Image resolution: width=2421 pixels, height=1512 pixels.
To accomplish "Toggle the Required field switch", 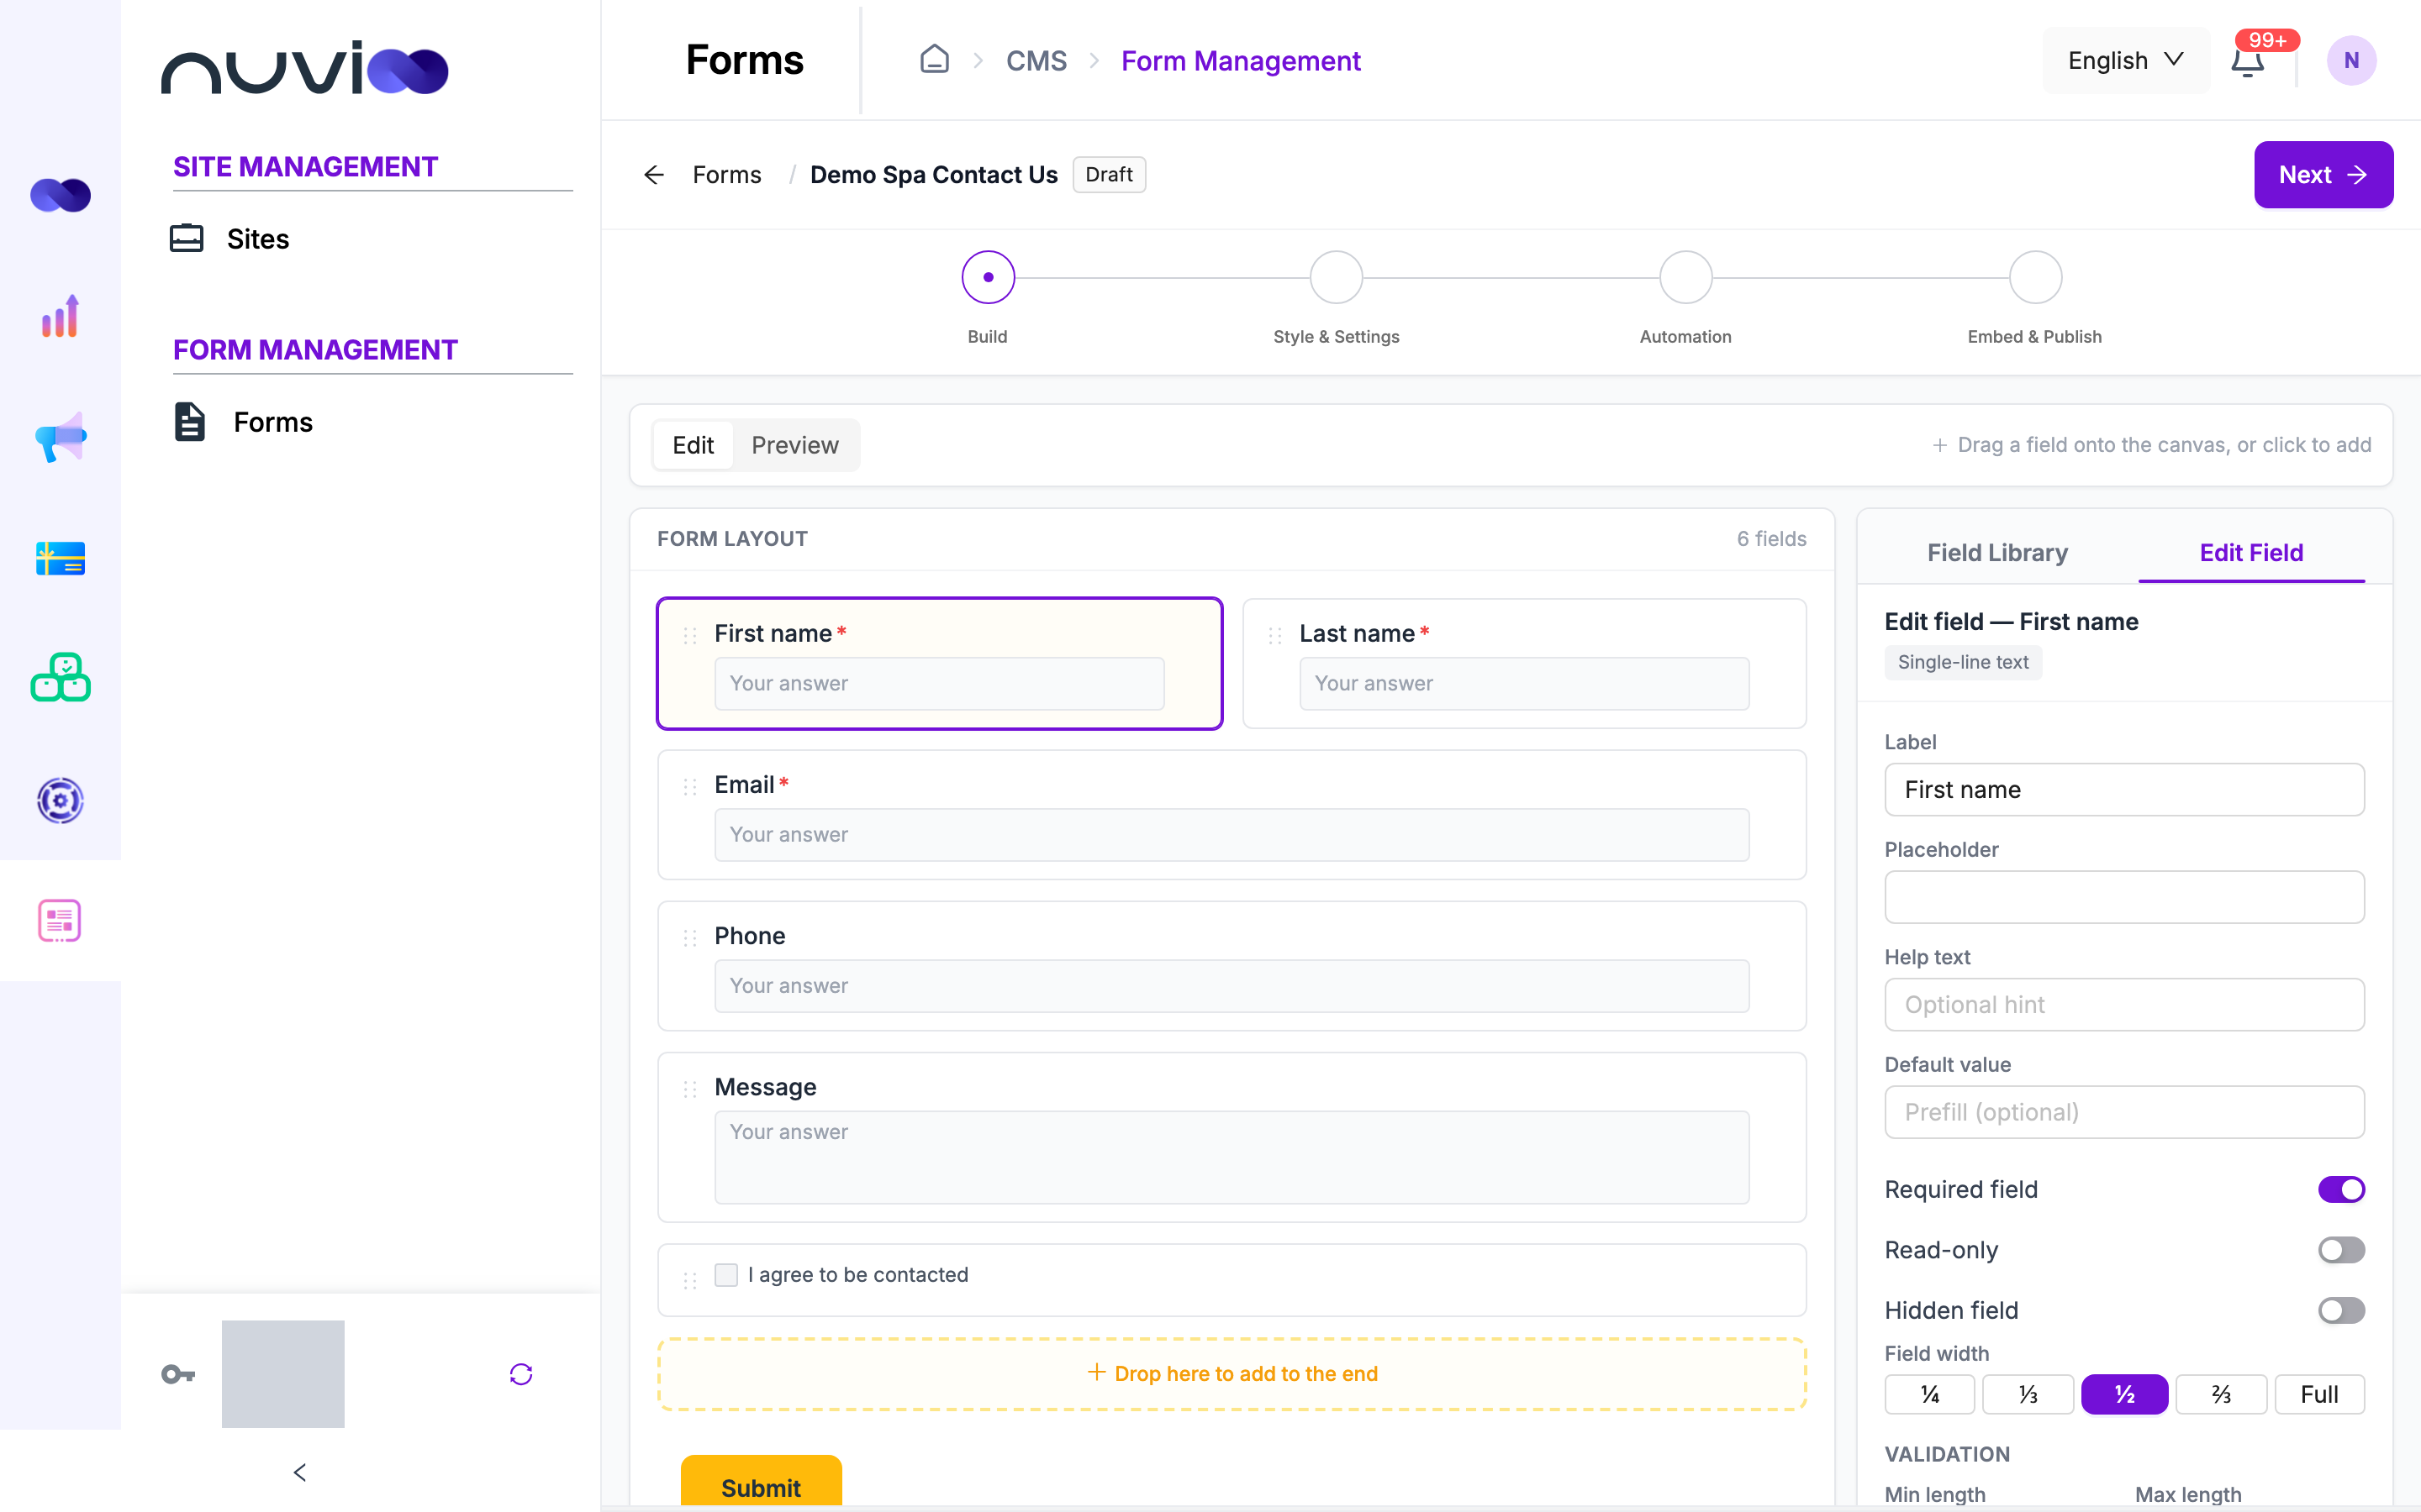I will pyautogui.click(x=2341, y=1189).
